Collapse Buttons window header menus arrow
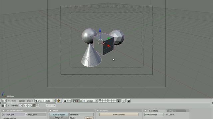Image resolution: width=213 pixels, height=119 pixels. (x=9, y=105)
